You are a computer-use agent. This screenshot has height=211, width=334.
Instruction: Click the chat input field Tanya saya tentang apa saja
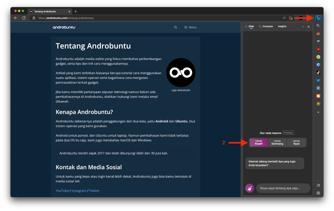tap(283, 188)
